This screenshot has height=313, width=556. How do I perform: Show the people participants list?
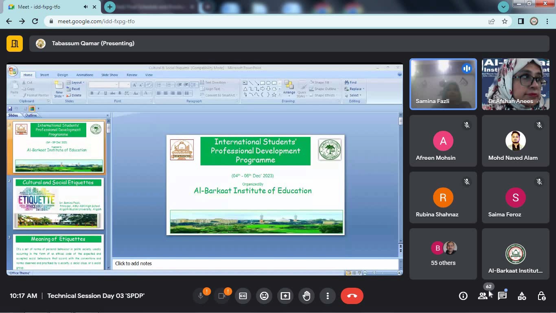(483, 296)
